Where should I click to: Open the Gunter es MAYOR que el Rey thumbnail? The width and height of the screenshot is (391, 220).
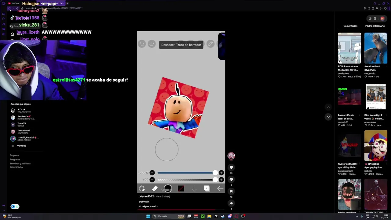pyautogui.click(x=349, y=146)
